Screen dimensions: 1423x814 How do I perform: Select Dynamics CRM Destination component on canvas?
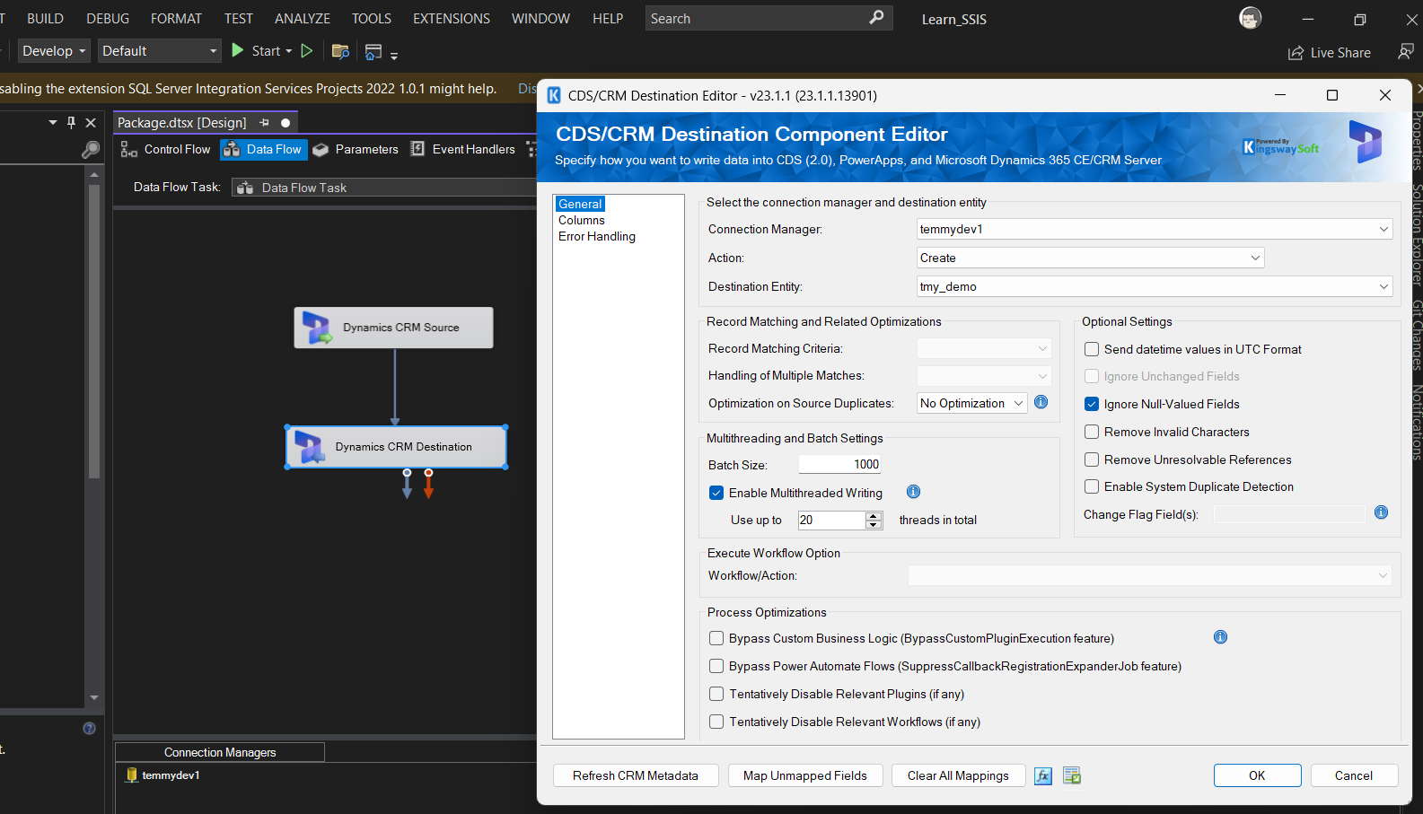click(396, 447)
